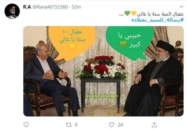This screenshot has height=130, width=187.
Task: Open the 52m timestamp permalink
Action: pos(76,7)
